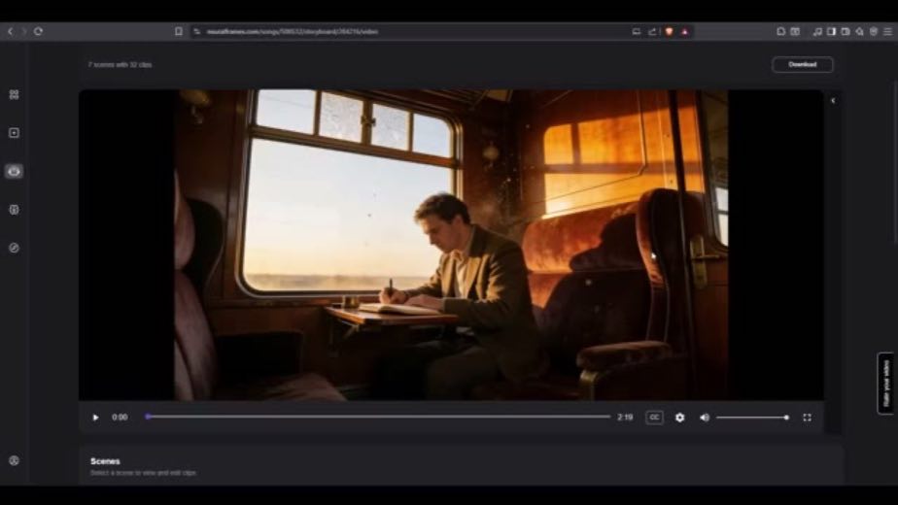
Task: Click the "Scenes" heading
Action: [x=105, y=461]
